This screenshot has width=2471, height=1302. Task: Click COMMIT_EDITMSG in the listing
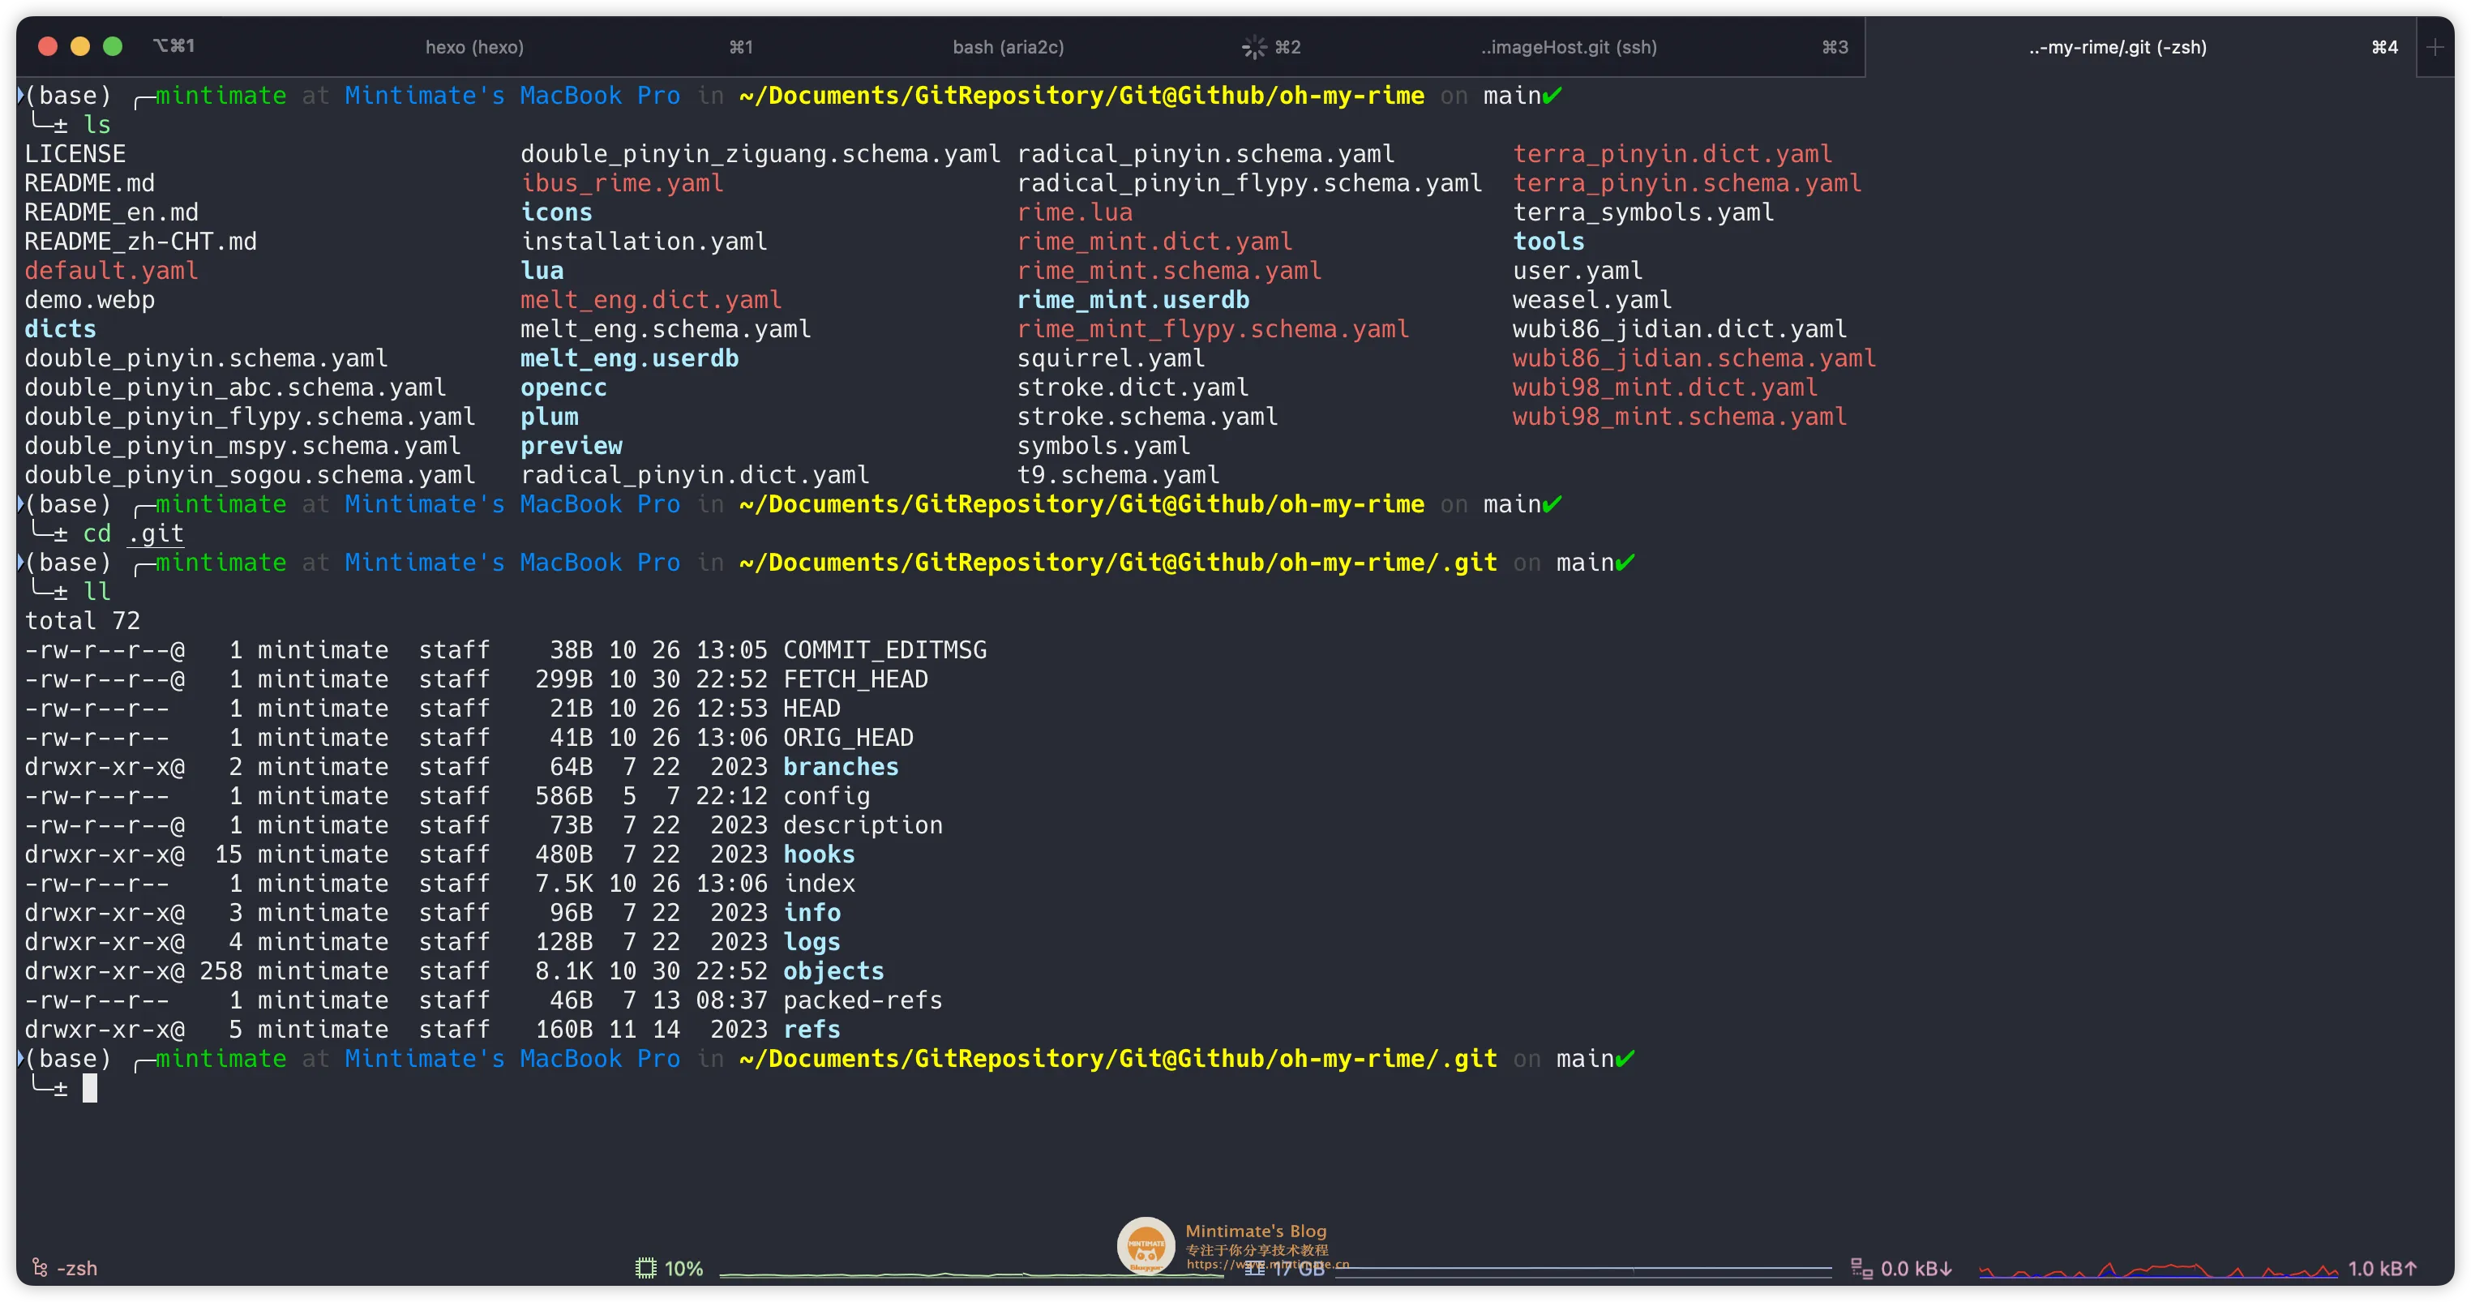(884, 649)
